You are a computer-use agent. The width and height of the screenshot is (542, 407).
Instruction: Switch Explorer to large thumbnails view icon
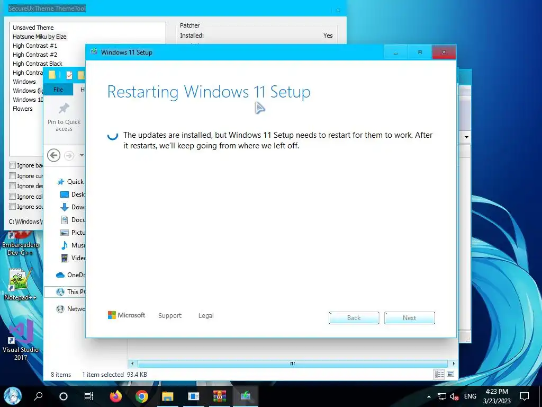click(x=450, y=374)
